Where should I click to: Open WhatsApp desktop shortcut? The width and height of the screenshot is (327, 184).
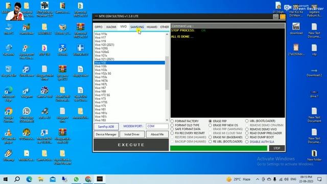[27, 114]
